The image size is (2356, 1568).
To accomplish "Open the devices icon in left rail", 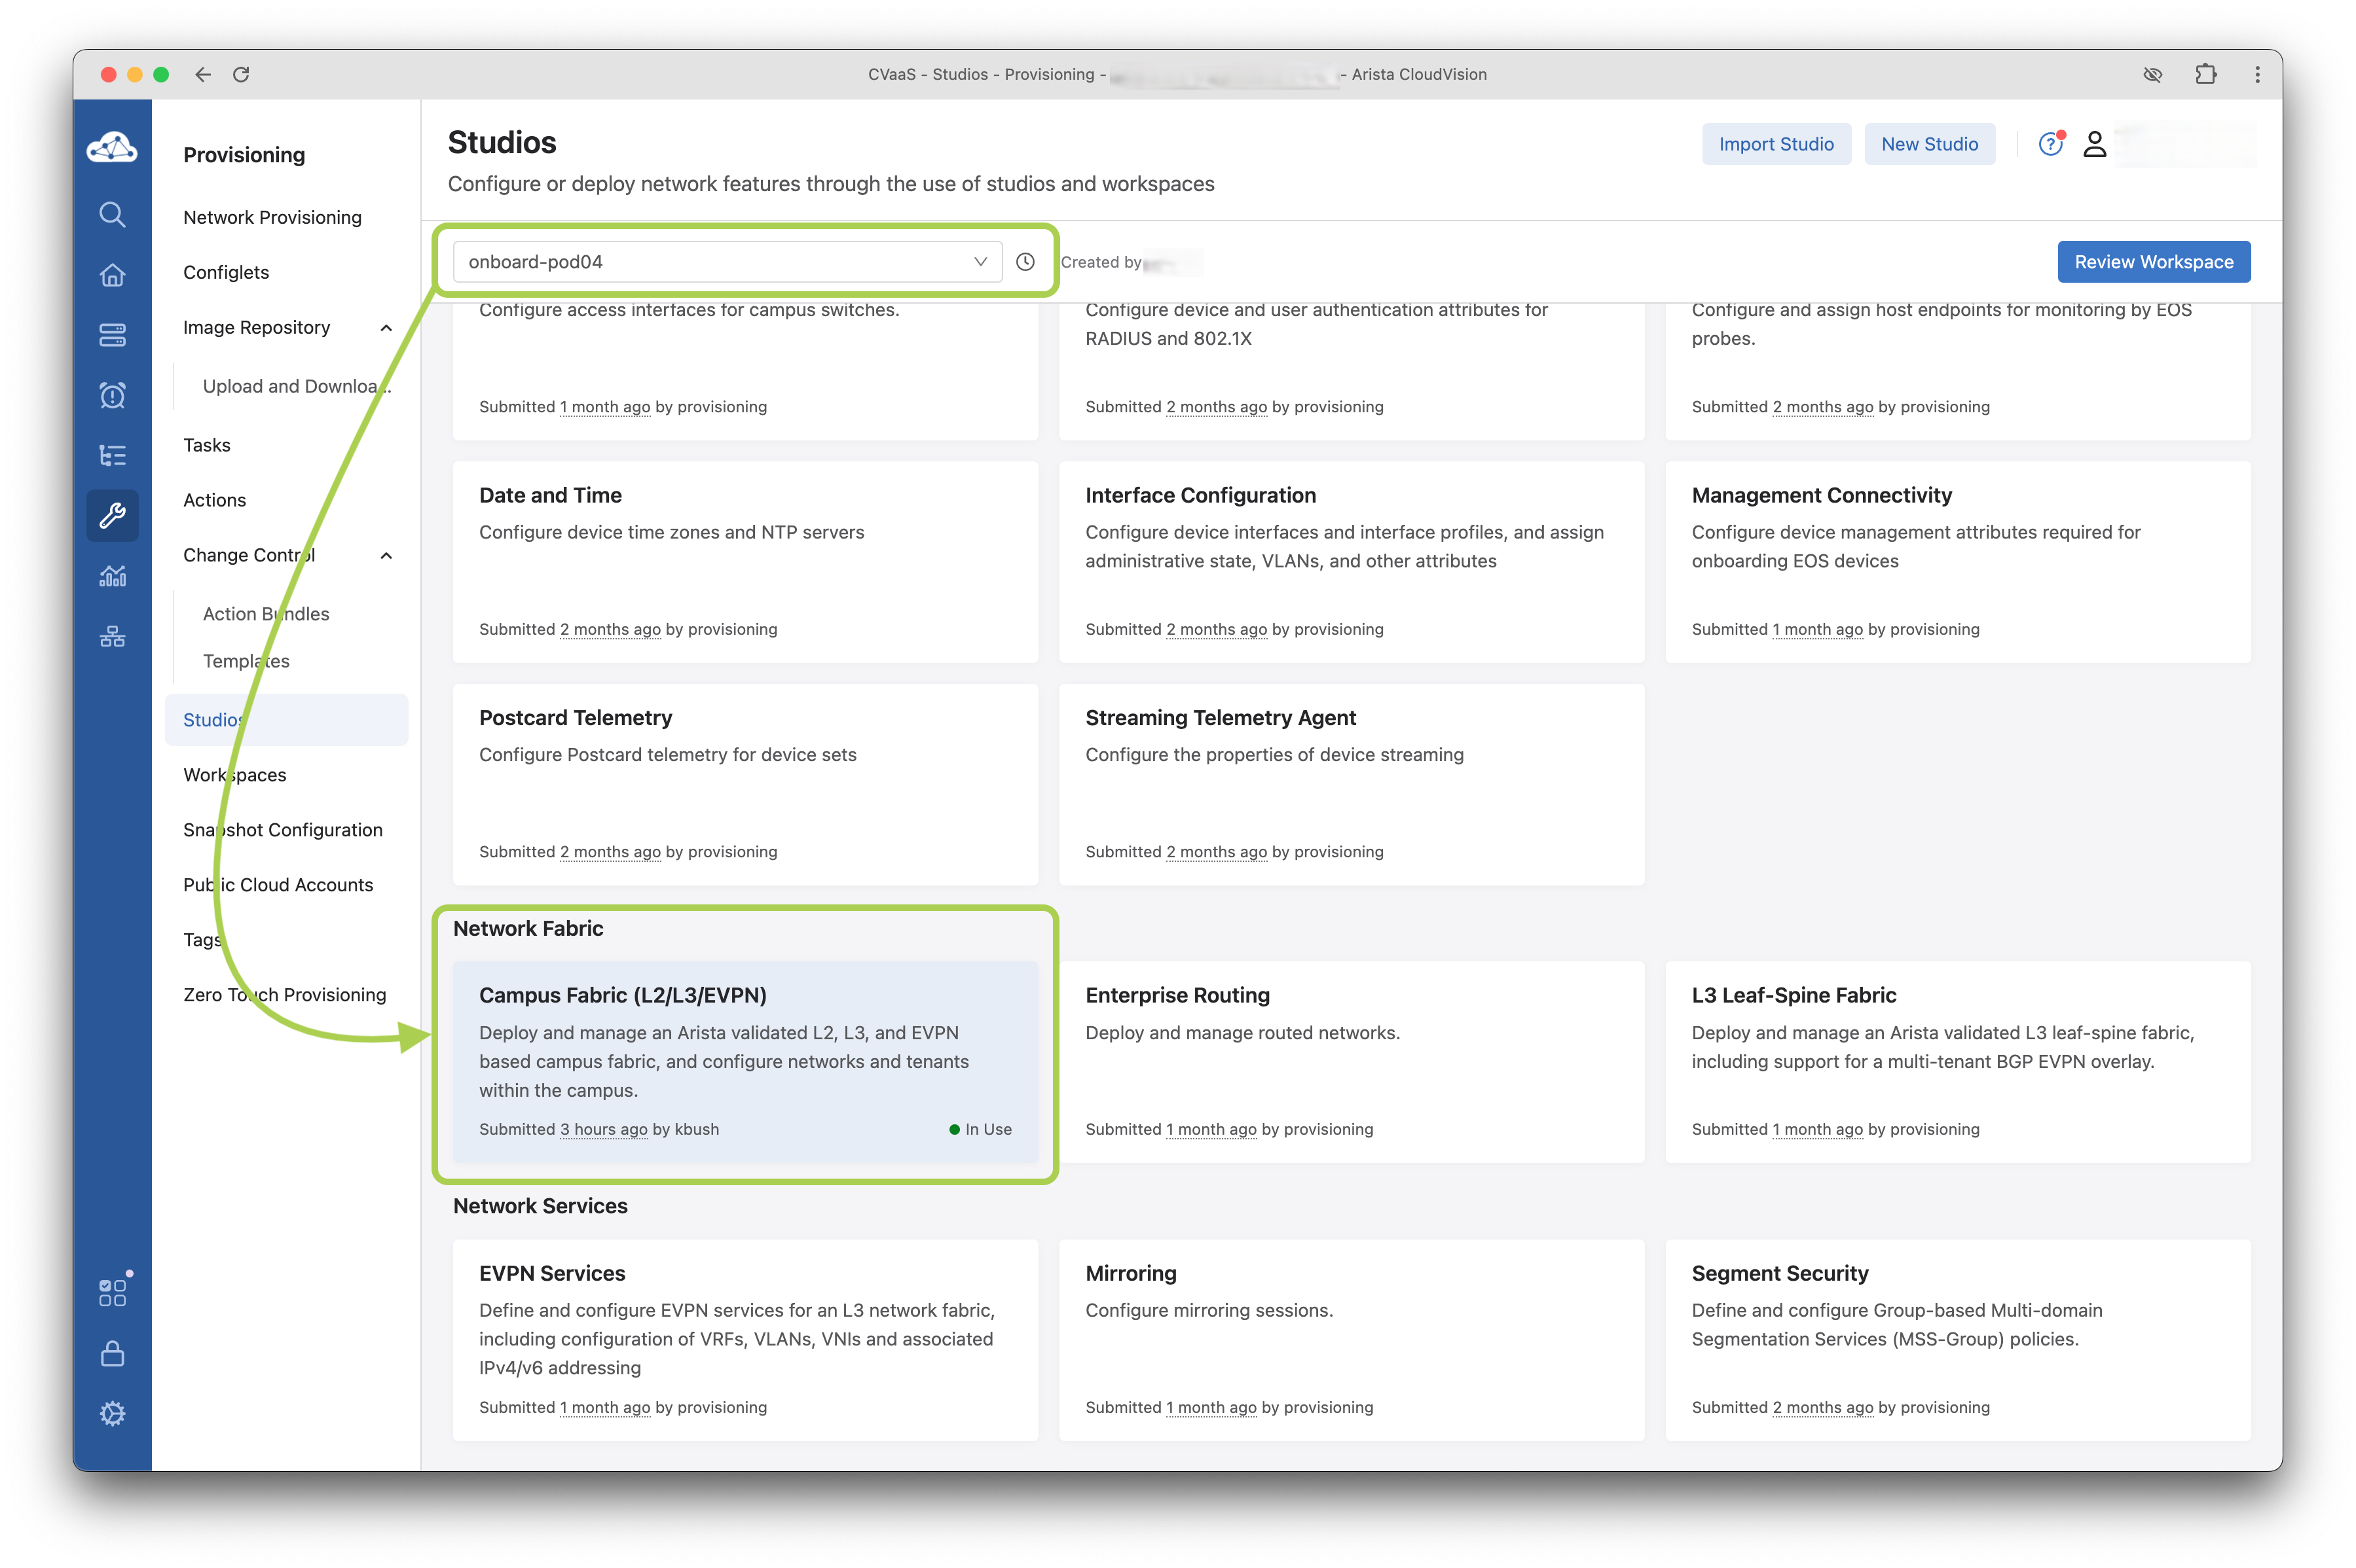I will click(112, 335).
